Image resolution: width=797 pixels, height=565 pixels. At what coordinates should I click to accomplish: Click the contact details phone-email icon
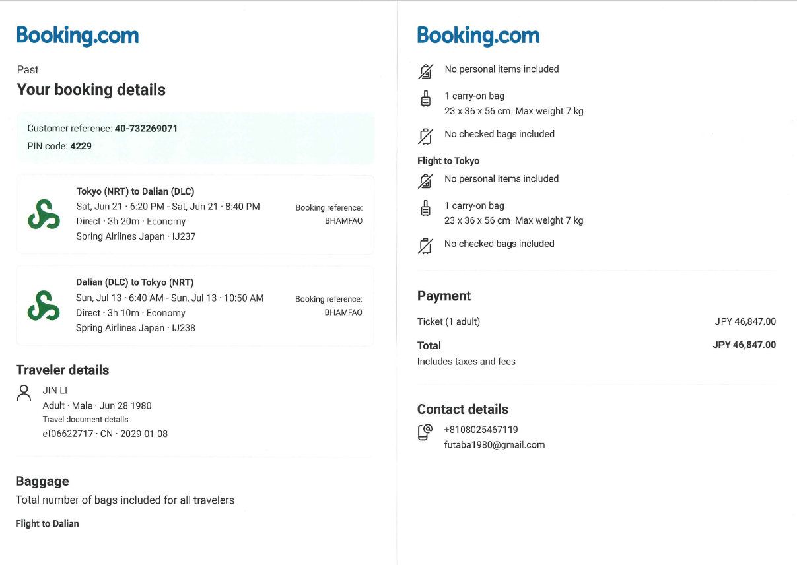pos(425,432)
